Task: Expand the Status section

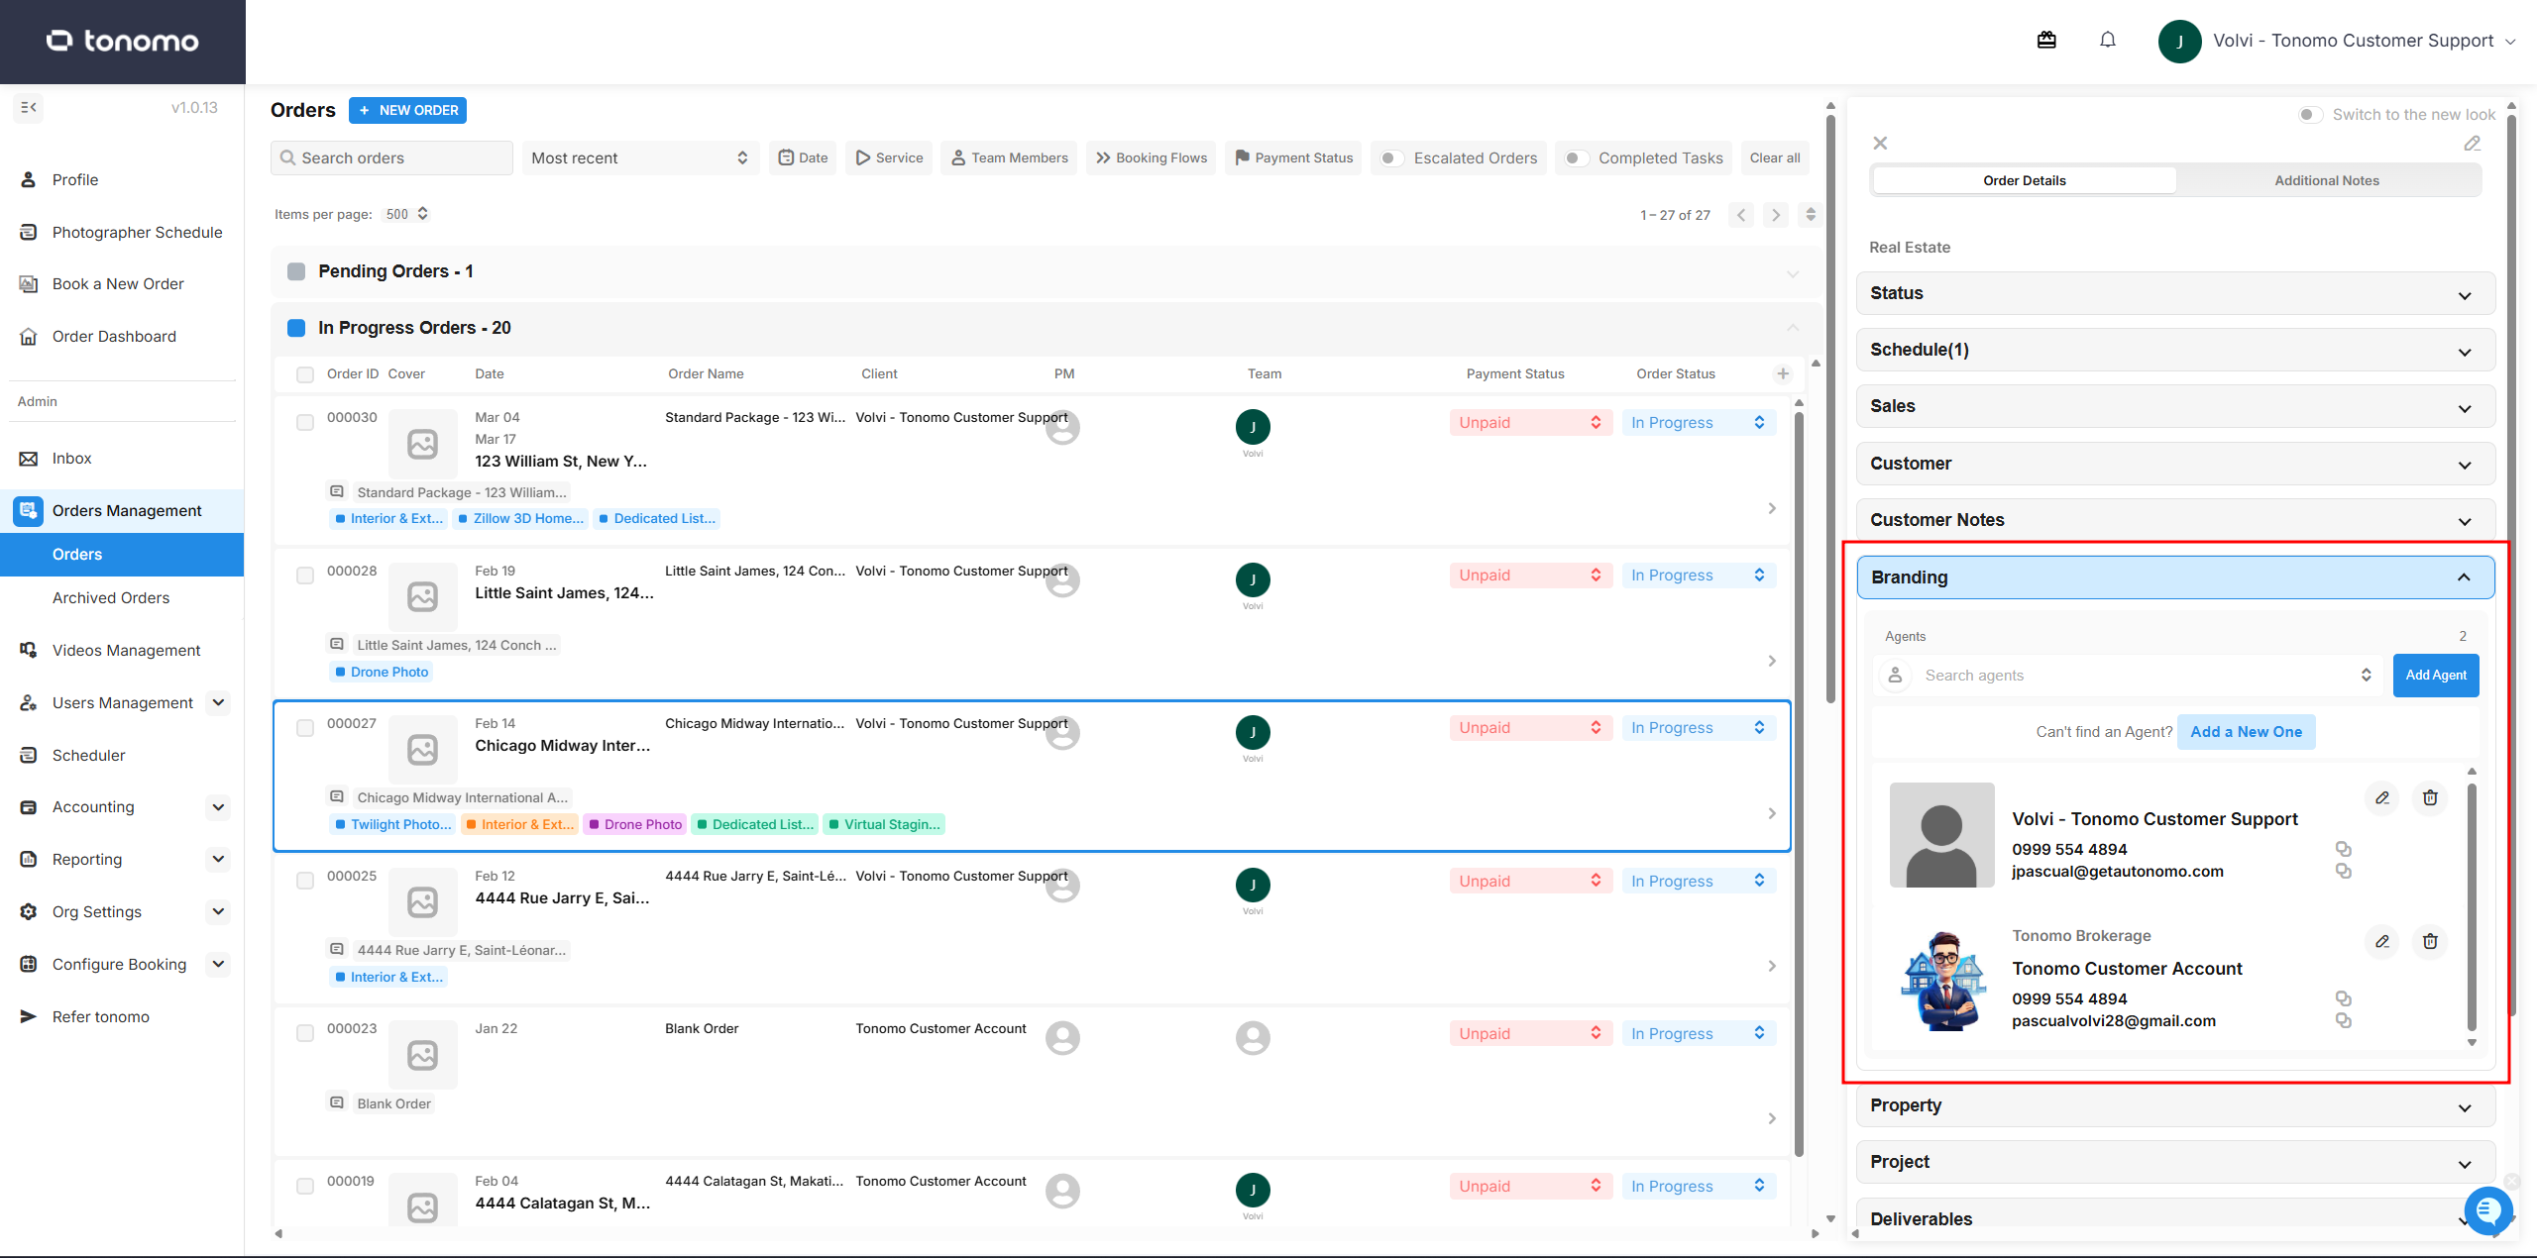Action: [2175, 293]
